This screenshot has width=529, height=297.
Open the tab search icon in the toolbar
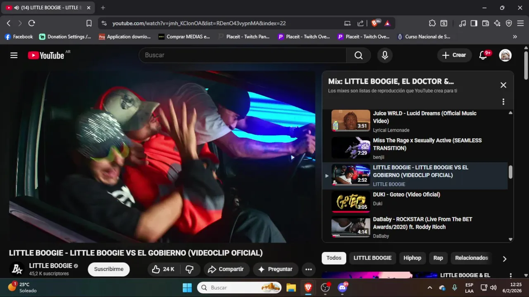444,24
